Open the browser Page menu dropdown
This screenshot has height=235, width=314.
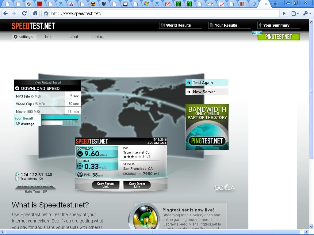(x=295, y=13)
